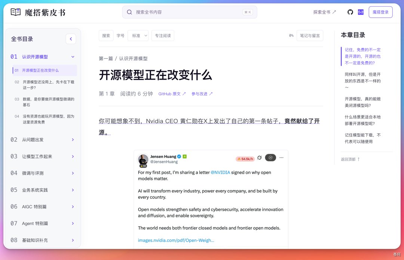Open the GitHub icon in the header
Screen dimensions: 404x260
click(350, 12)
